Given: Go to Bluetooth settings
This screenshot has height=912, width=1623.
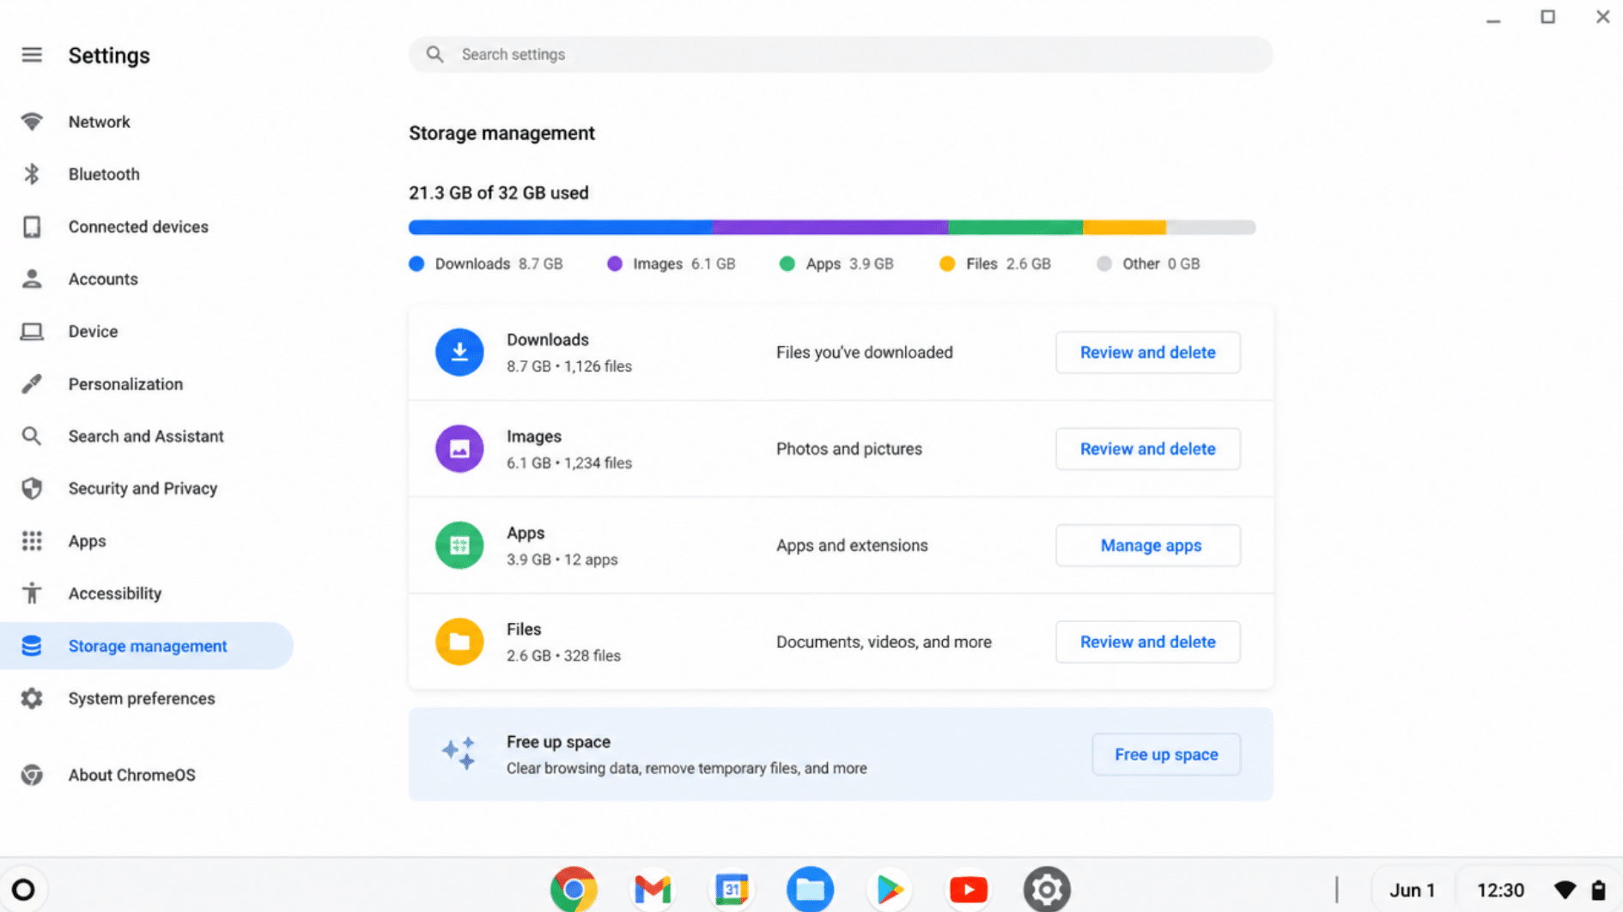Looking at the screenshot, I should [104, 174].
